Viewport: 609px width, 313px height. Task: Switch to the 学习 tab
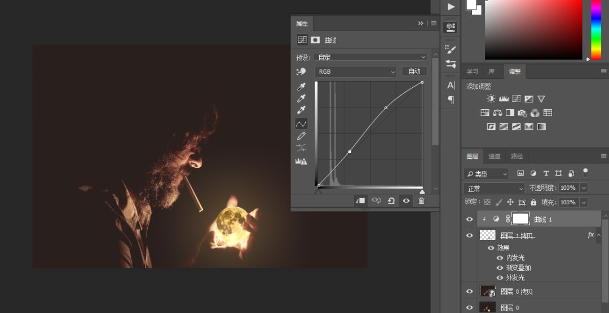(x=473, y=71)
